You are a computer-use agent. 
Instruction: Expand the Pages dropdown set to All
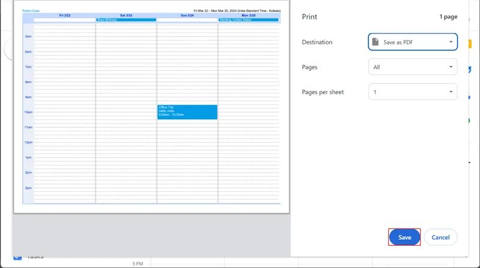coord(413,67)
